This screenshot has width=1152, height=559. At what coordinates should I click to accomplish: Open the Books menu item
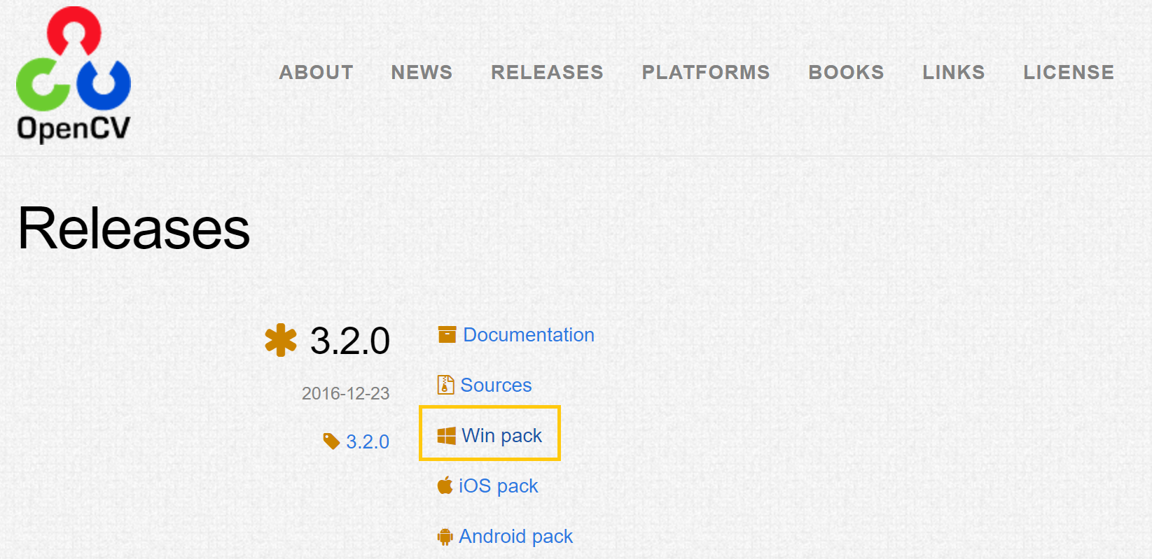pos(846,72)
